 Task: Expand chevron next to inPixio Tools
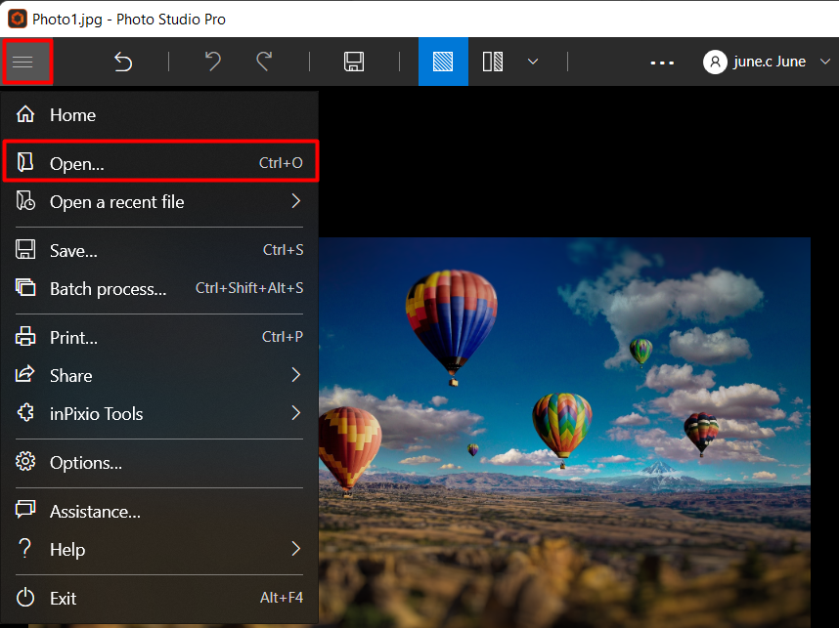pyautogui.click(x=296, y=412)
